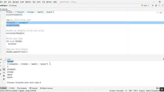Click 'Process finished with exit code 0' text

point(24,83)
